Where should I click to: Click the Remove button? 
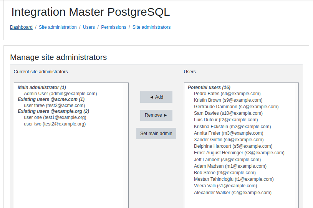[x=156, y=115]
